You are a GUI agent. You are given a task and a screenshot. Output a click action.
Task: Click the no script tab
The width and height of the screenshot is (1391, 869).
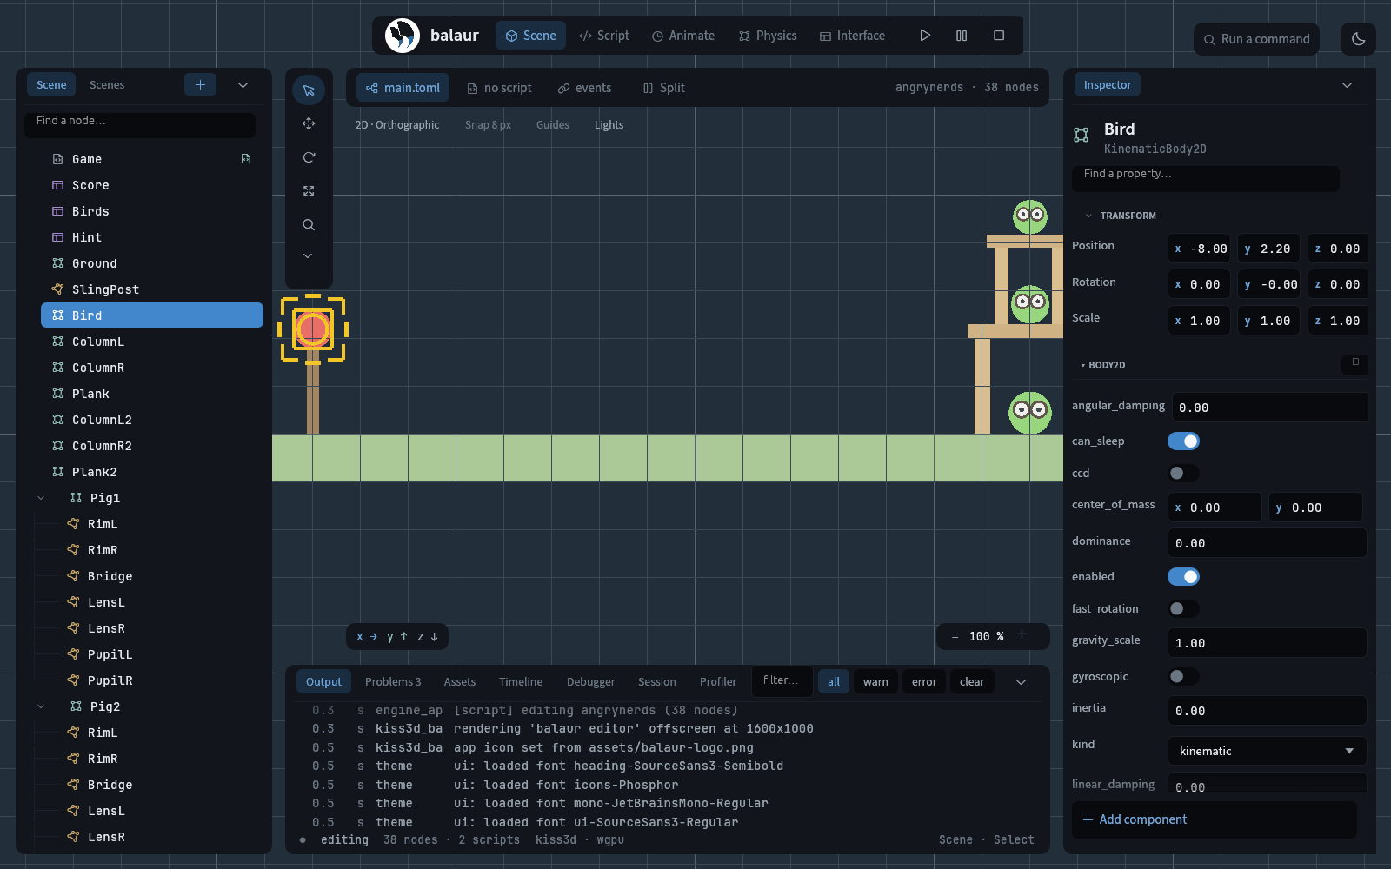499,88
